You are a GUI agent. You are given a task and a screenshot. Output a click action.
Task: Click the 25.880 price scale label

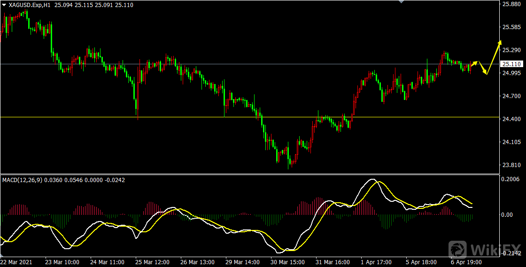point(511,4)
